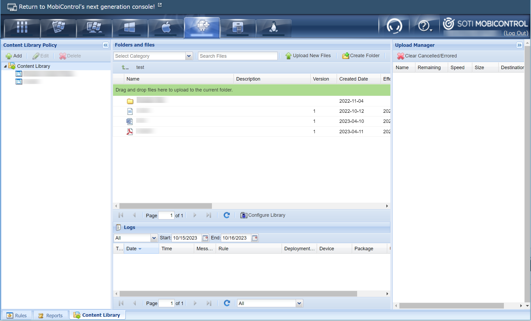Switch to the Reports tab
The height and width of the screenshot is (321, 531).
(51, 315)
